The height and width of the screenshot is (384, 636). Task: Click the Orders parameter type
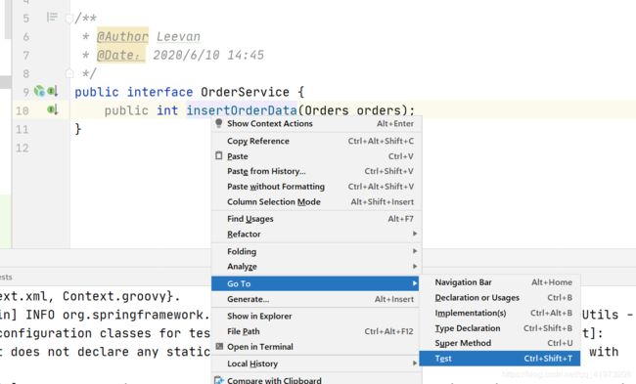point(327,110)
